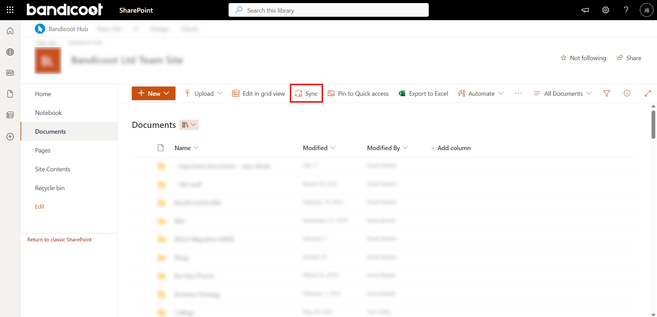Switch to the Documents section in sidebar
The height and width of the screenshot is (317, 657).
tap(50, 131)
